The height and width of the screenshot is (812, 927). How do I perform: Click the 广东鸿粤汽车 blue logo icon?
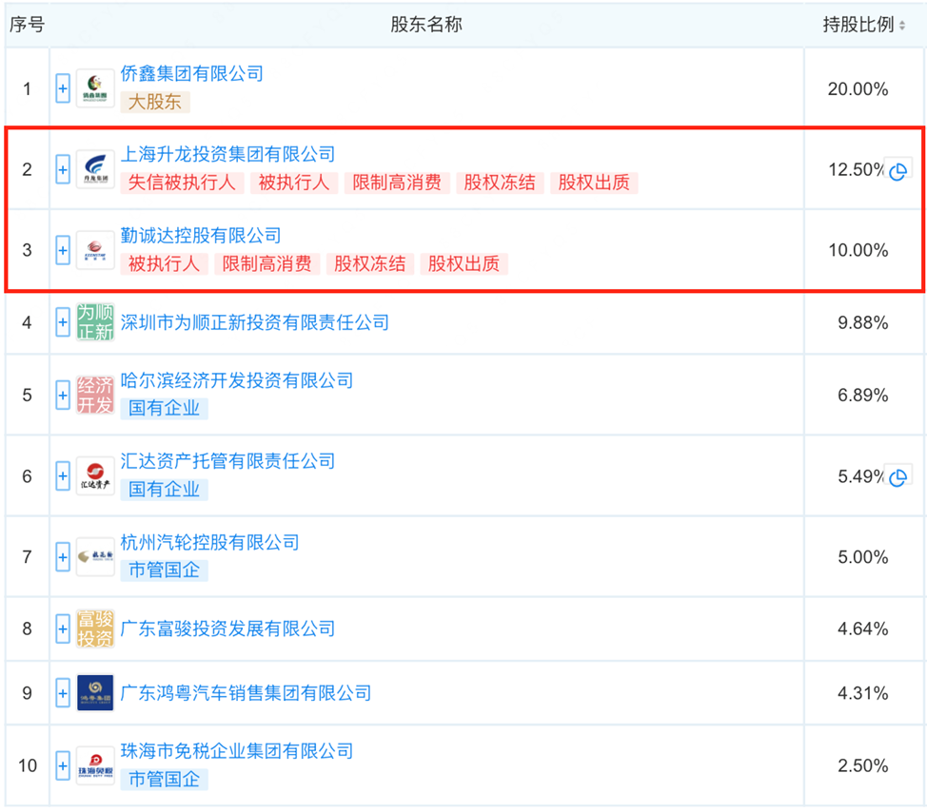(95, 693)
